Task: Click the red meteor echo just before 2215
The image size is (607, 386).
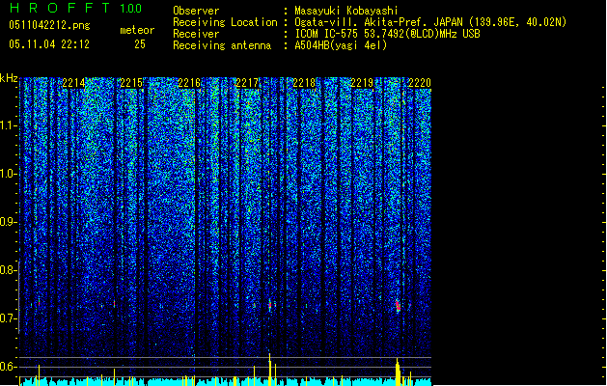Action: 114,304
